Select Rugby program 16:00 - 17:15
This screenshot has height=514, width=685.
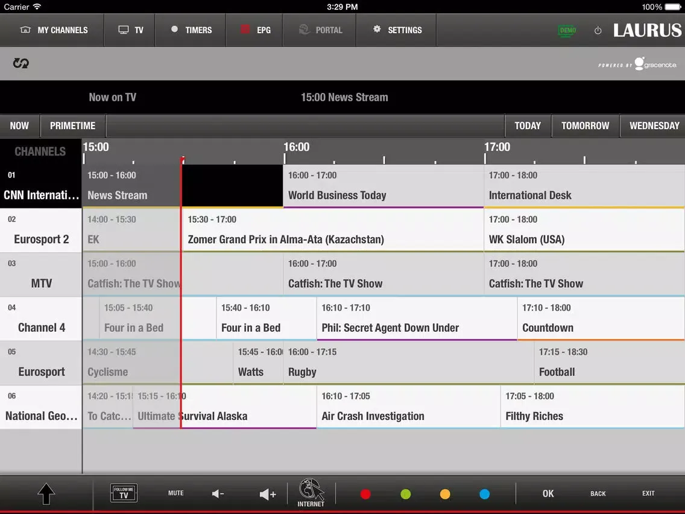[408, 363]
